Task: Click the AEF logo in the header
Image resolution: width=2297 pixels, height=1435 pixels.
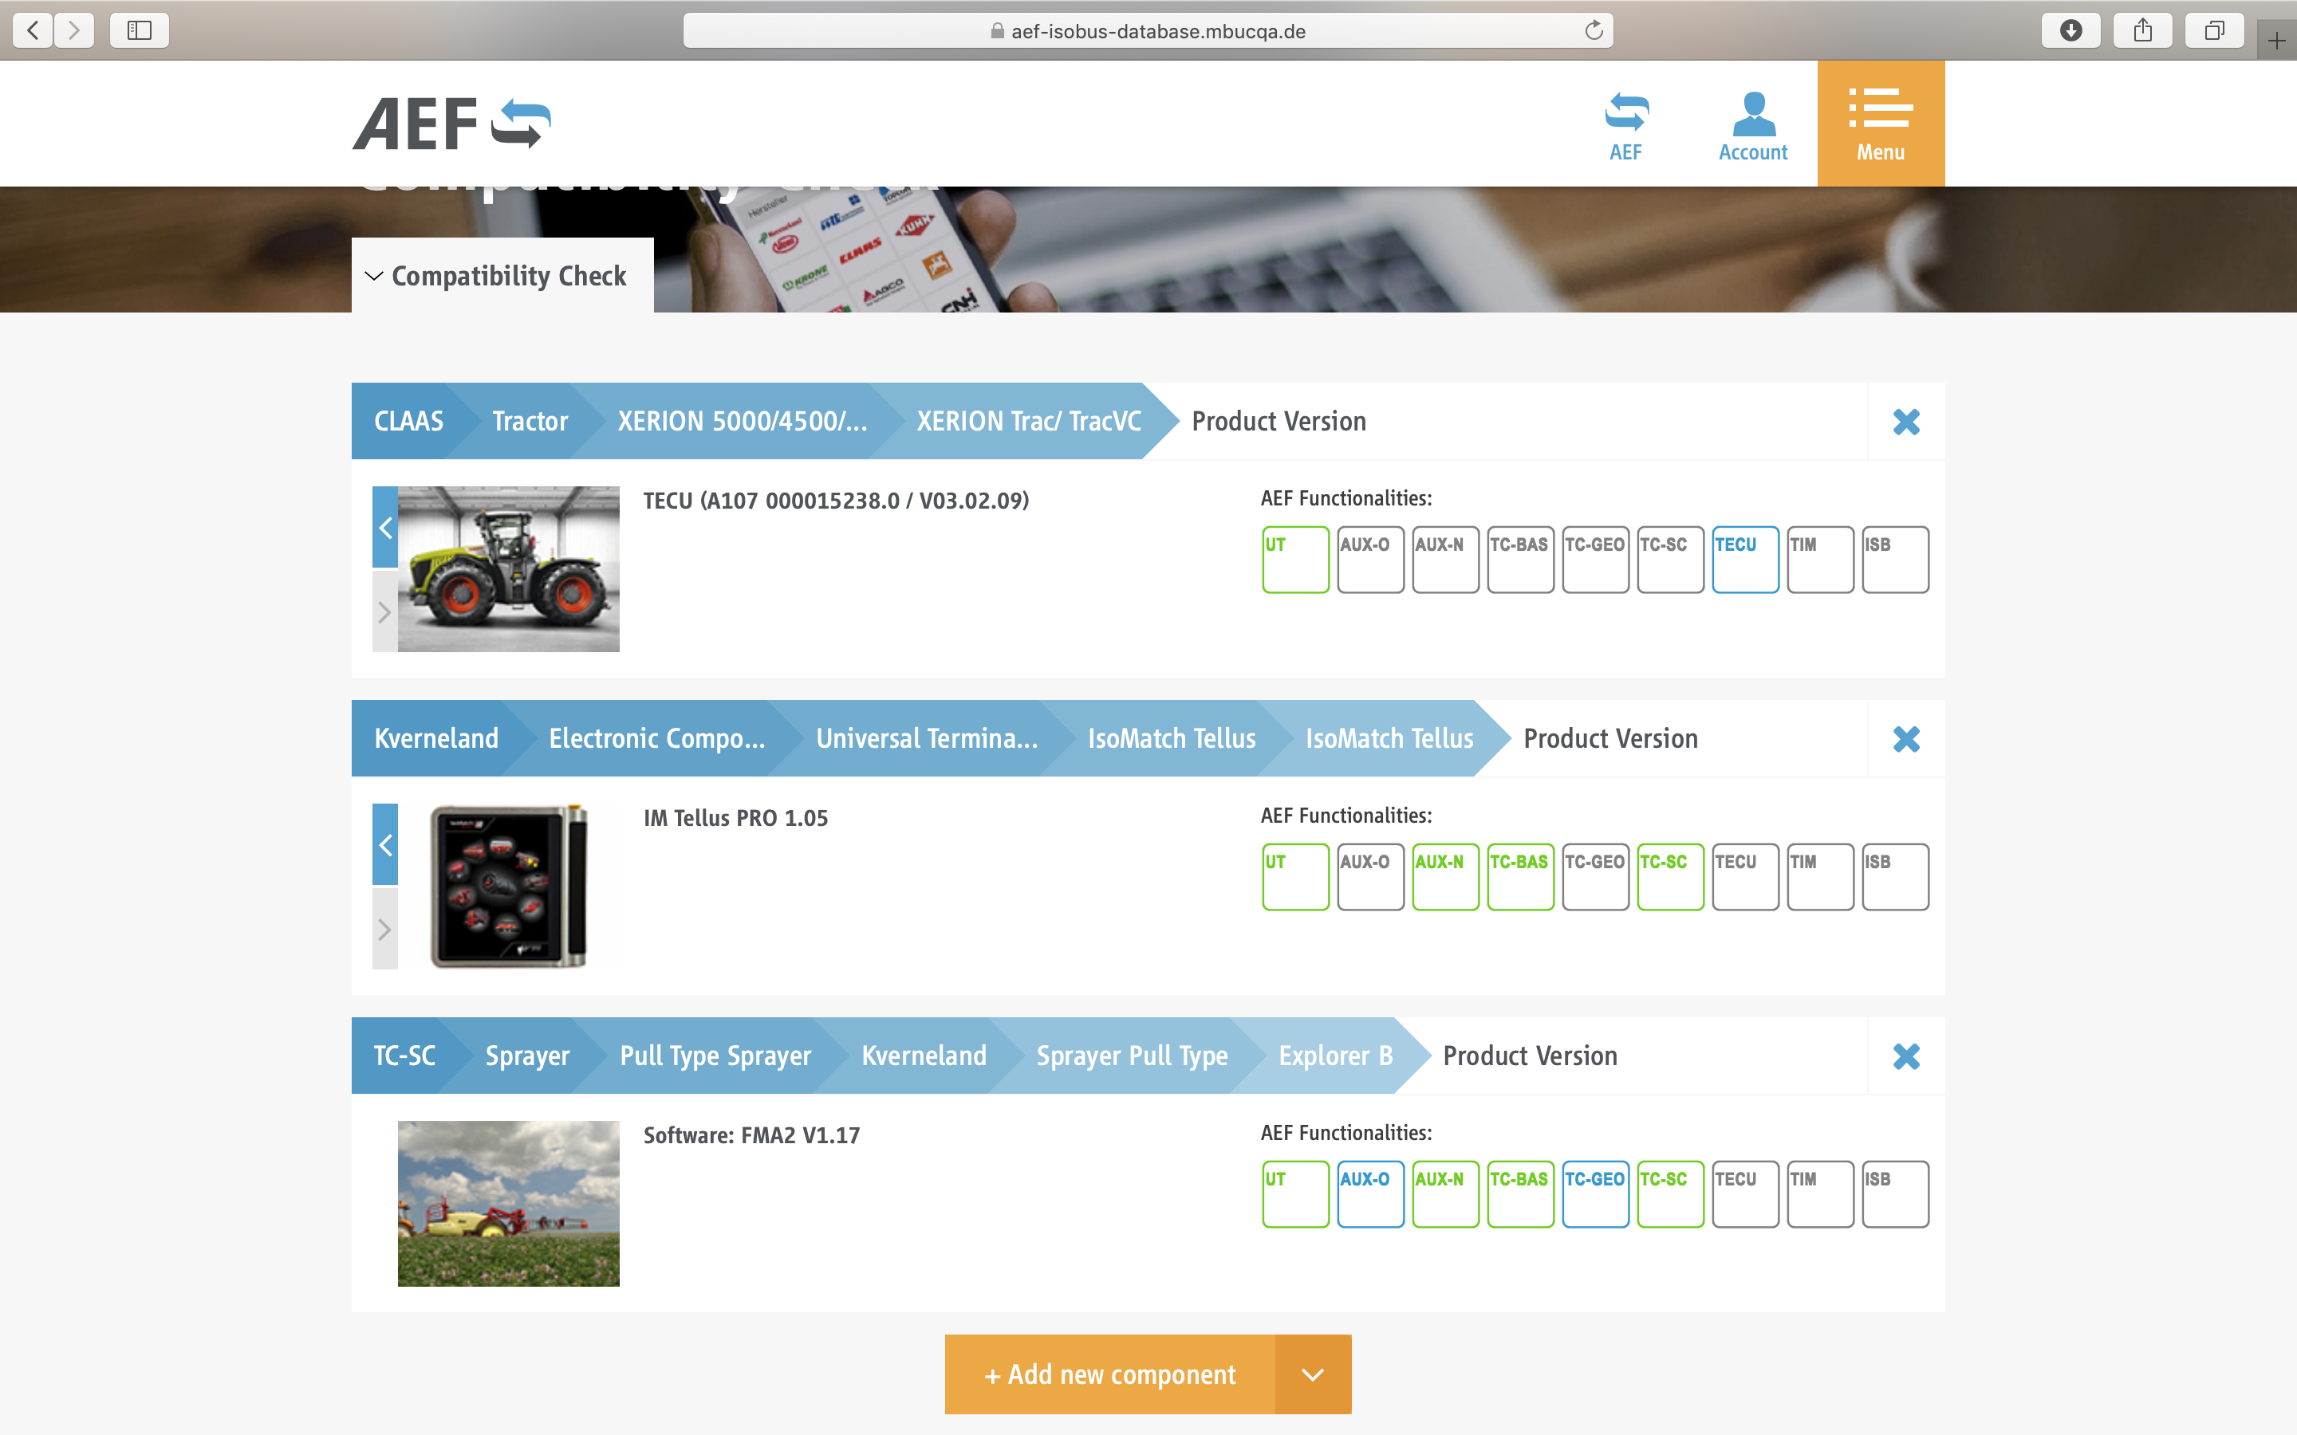Action: [x=451, y=124]
